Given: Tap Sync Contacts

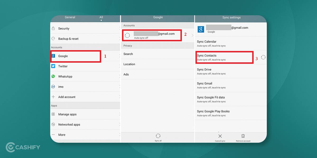Looking at the screenshot, I should 231,57.
